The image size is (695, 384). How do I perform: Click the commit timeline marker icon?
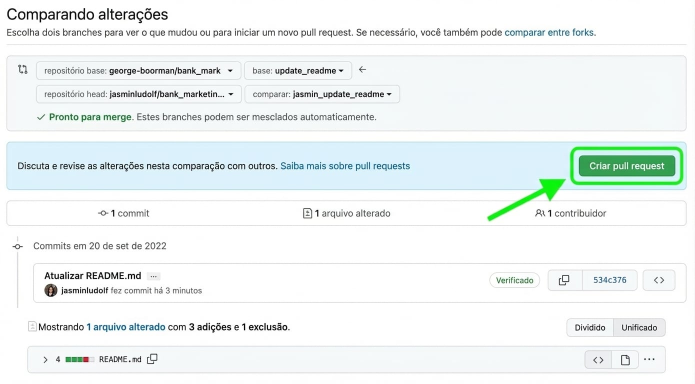pos(17,246)
